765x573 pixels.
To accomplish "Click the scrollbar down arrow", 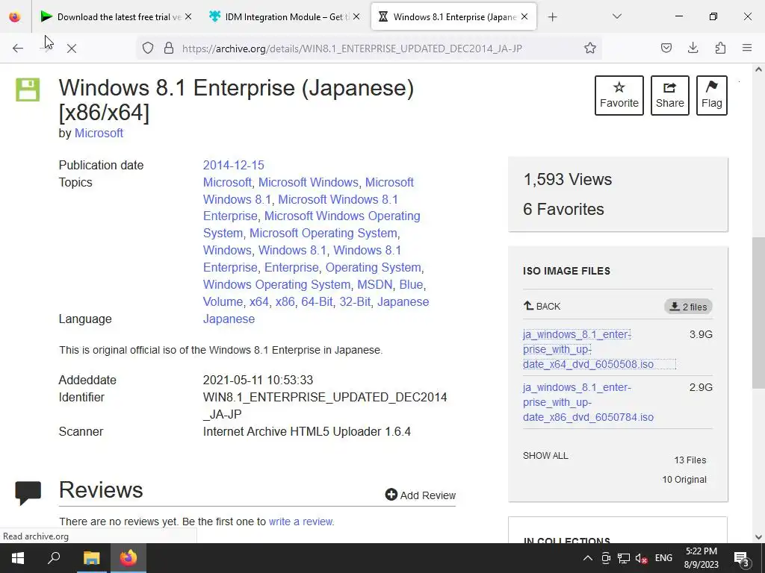I will click(x=758, y=537).
